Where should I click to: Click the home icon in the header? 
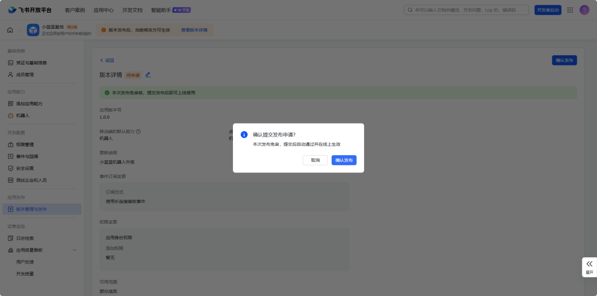10,30
